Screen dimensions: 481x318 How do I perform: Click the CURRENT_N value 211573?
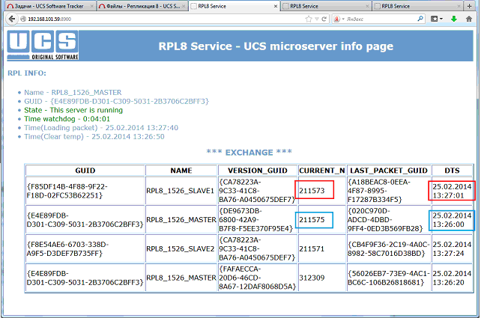[x=312, y=191]
